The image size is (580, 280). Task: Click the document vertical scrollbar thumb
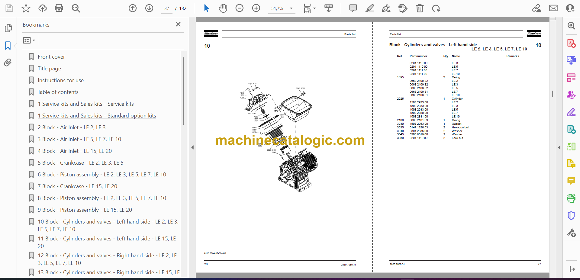click(x=553, y=94)
